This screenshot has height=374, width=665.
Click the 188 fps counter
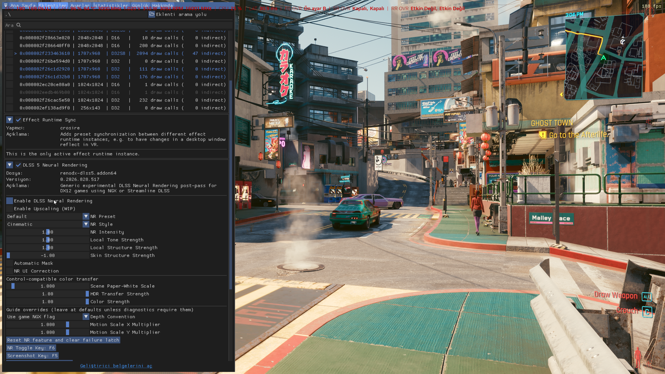[x=651, y=6]
